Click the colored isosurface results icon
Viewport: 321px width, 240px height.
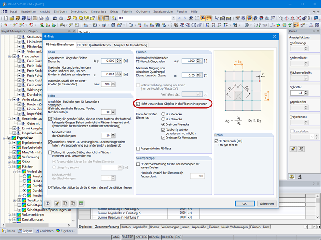(x=278, y=25)
